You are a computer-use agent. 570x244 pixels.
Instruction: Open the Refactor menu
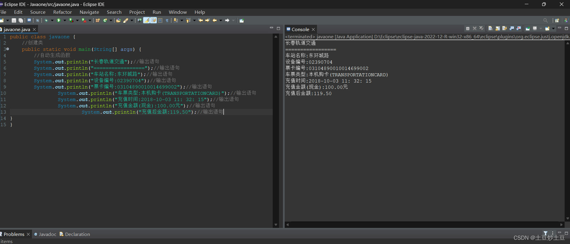(x=63, y=12)
